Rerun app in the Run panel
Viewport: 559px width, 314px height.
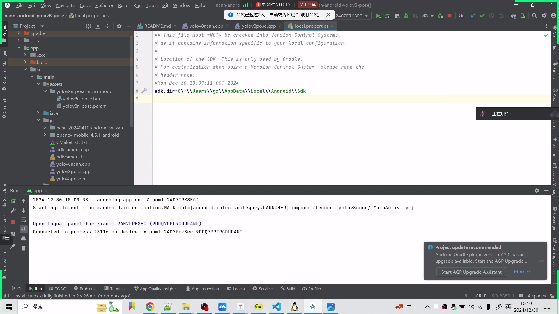point(13,201)
